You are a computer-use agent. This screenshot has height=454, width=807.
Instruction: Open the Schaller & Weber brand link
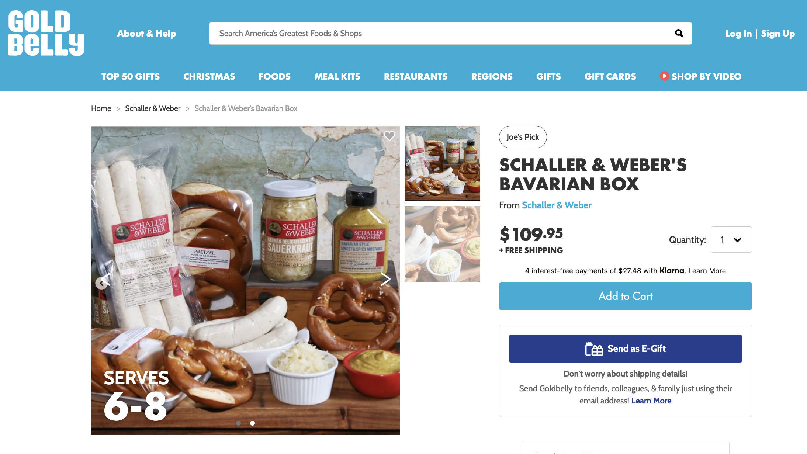557,205
